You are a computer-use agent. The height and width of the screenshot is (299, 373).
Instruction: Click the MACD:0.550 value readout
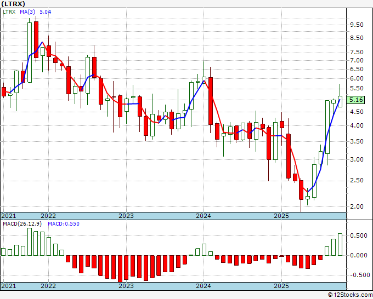coord(64,224)
